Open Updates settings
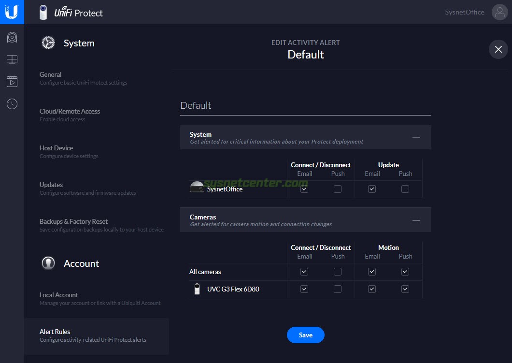 97,189
